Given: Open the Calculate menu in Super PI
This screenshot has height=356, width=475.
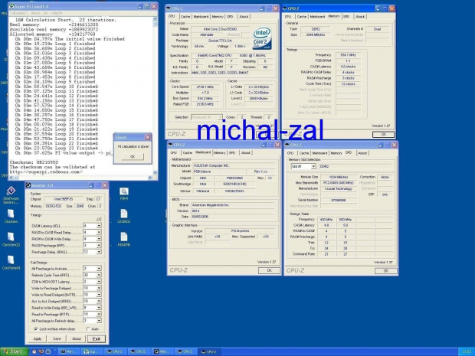Looking at the screenshot, I should (19, 13).
